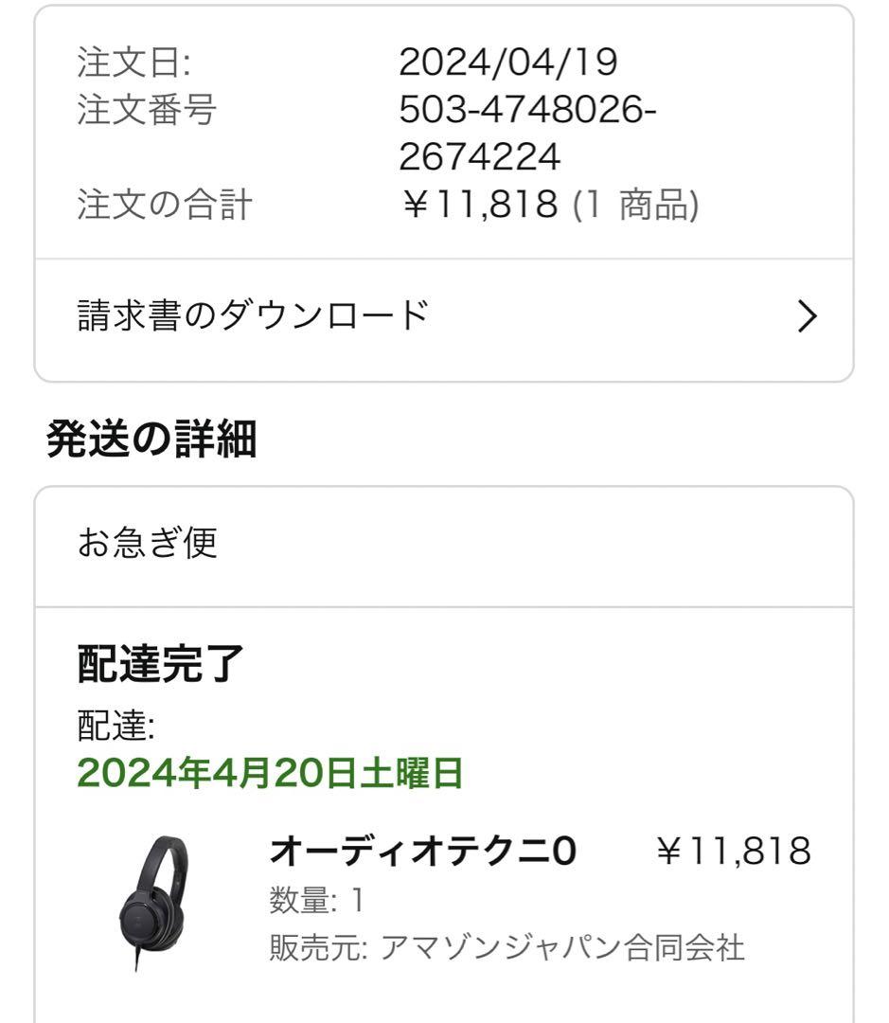Screen dimensions: 889x1023
Task: Tap the green 2024年4月20日土曜日 delivery date
Action: 270,773
